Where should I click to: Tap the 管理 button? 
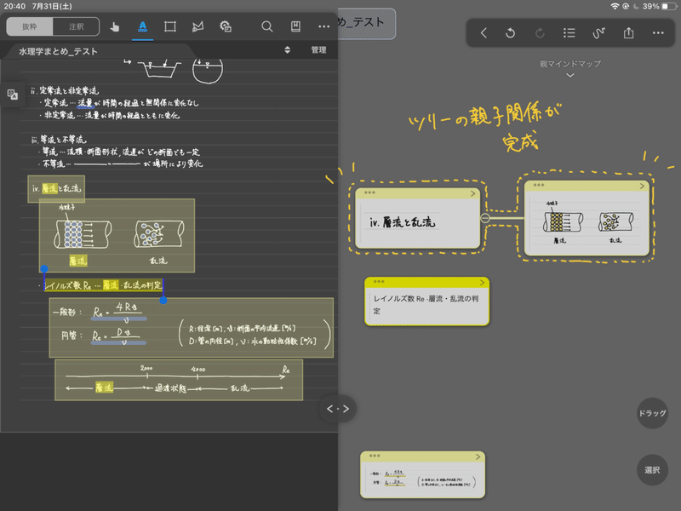pos(318,51)
